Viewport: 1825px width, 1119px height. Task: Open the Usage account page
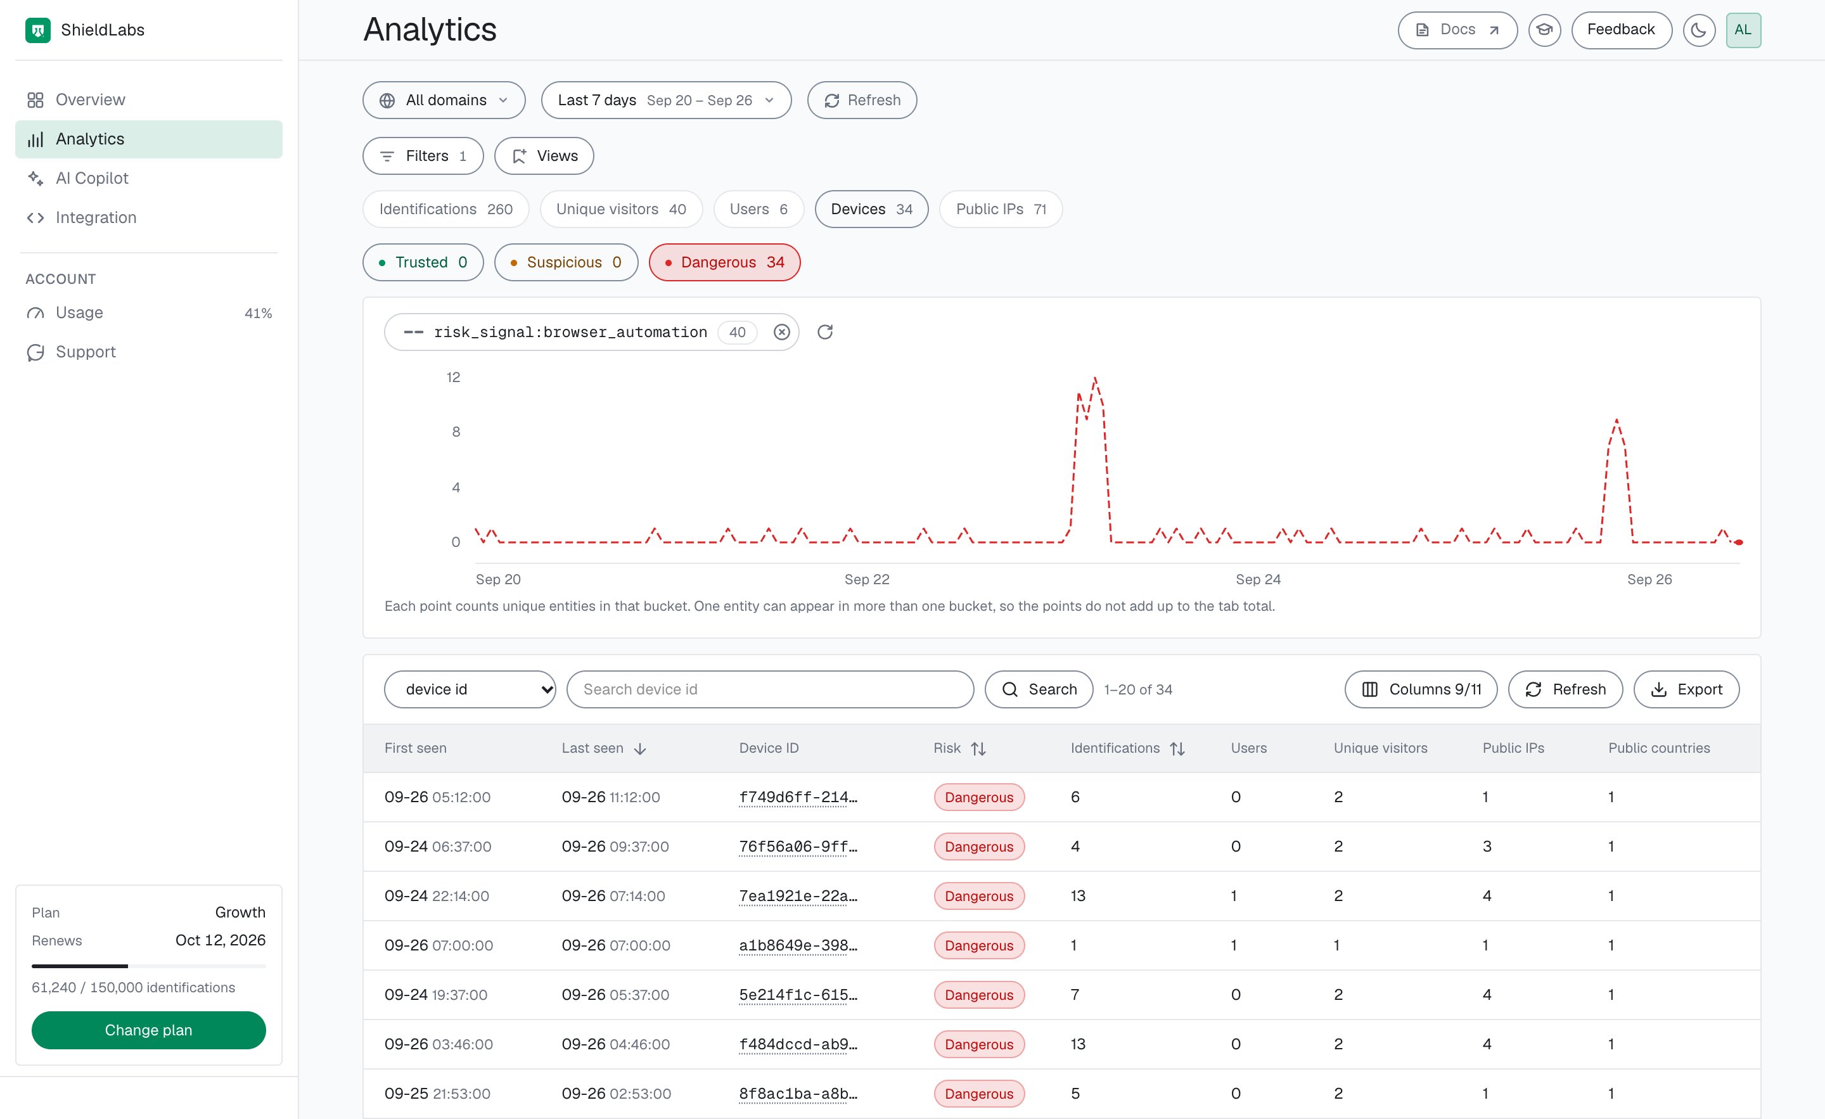coord(148,312)
